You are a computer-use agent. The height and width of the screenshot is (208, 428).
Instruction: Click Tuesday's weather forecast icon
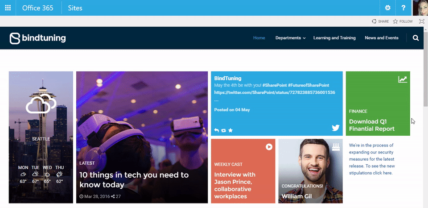(35, 174)
